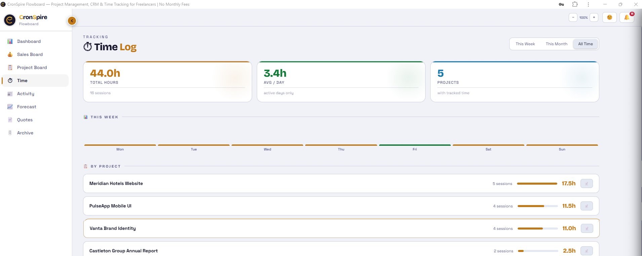
Task: Zoom out with the minus button
Action: click(x=573, y=17)
